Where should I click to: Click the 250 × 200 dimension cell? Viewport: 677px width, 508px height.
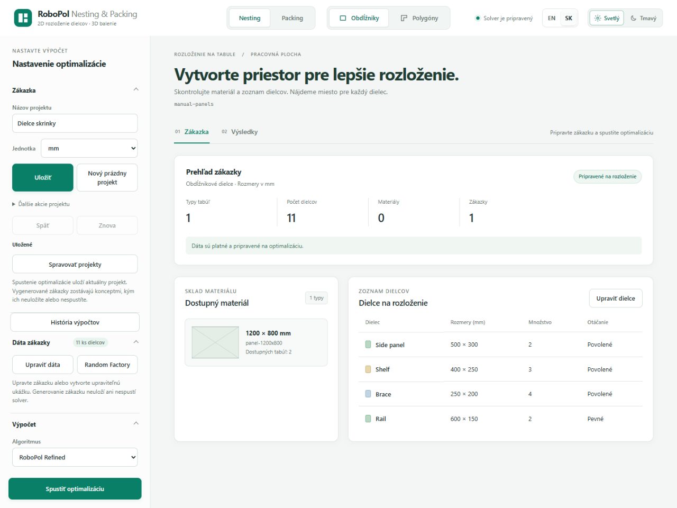pos(464,394)
